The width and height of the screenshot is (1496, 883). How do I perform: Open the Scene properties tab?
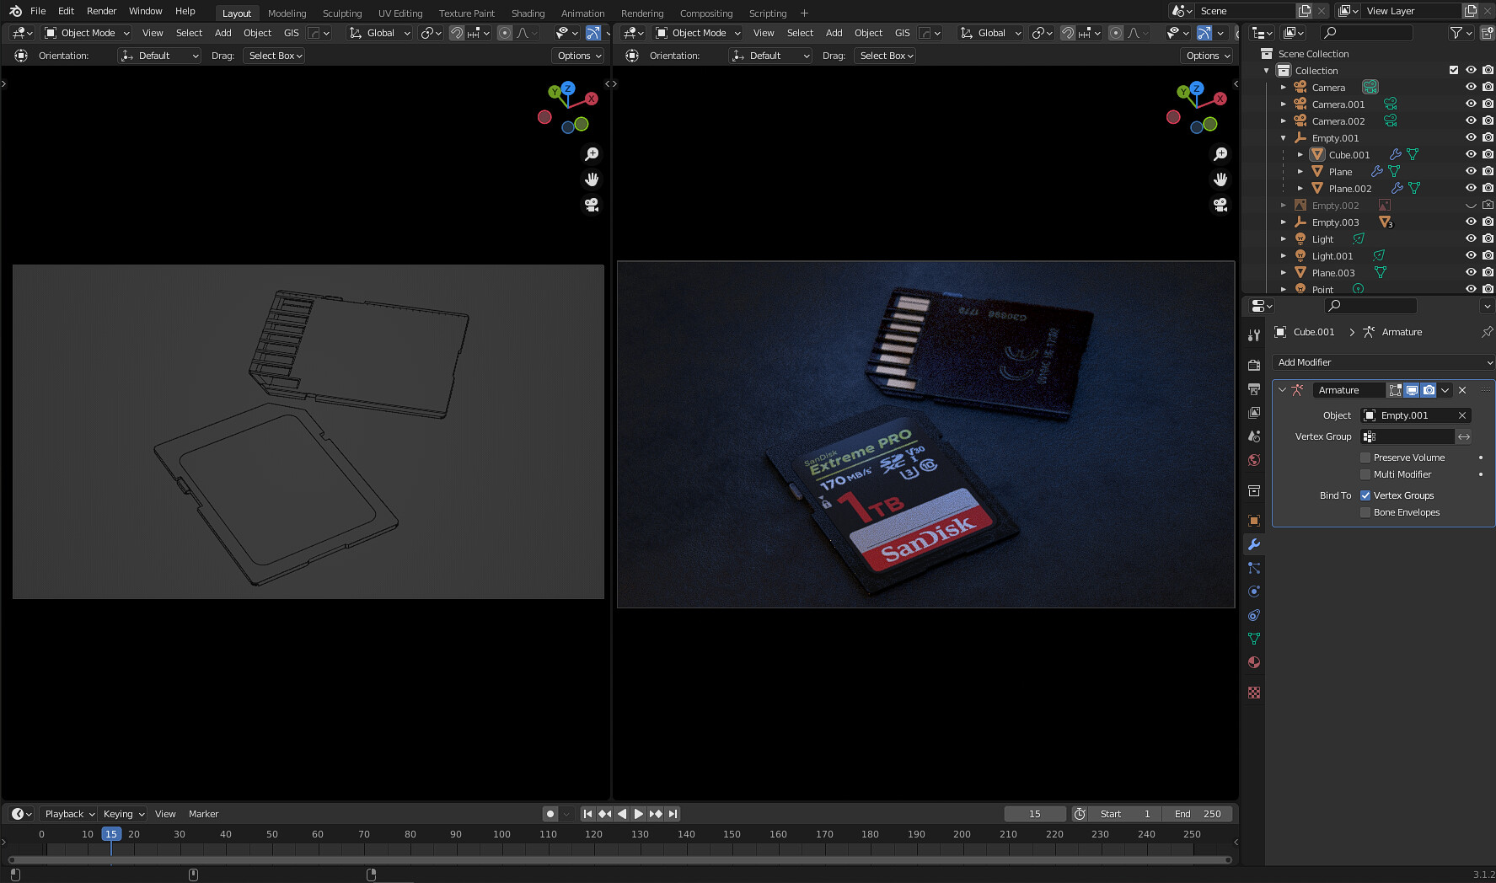tap(1254, 436)
